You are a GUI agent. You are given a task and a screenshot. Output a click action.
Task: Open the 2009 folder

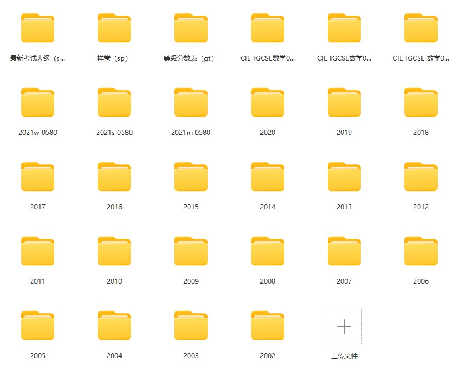pyautogui.click(x=191, y=251)
